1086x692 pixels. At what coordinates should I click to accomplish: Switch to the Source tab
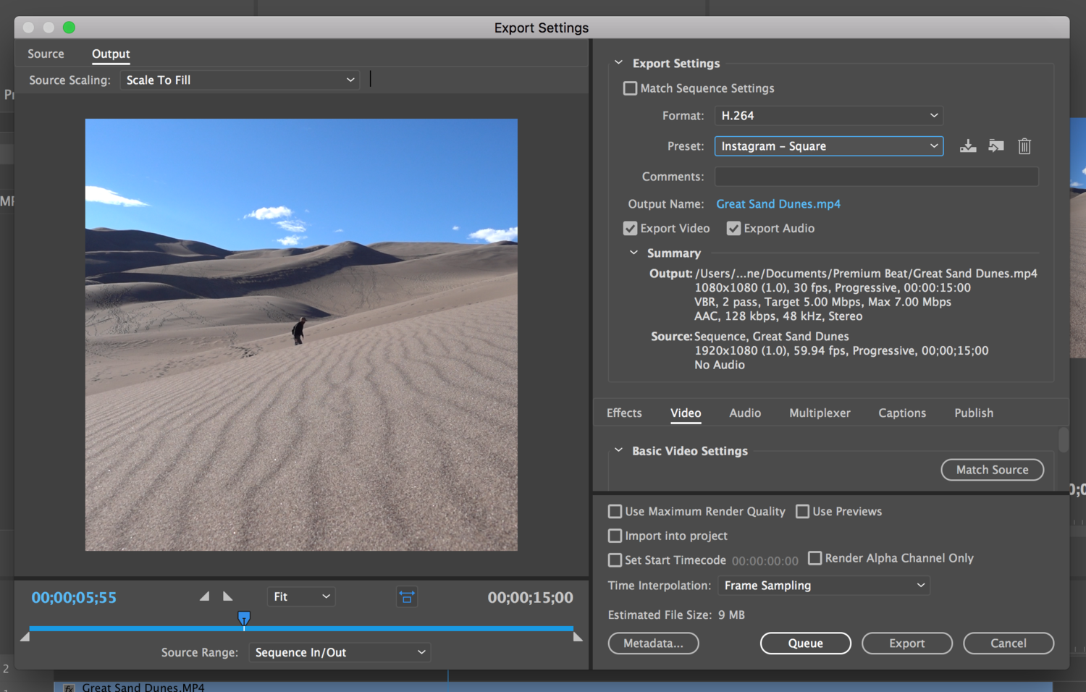[46, 54]
